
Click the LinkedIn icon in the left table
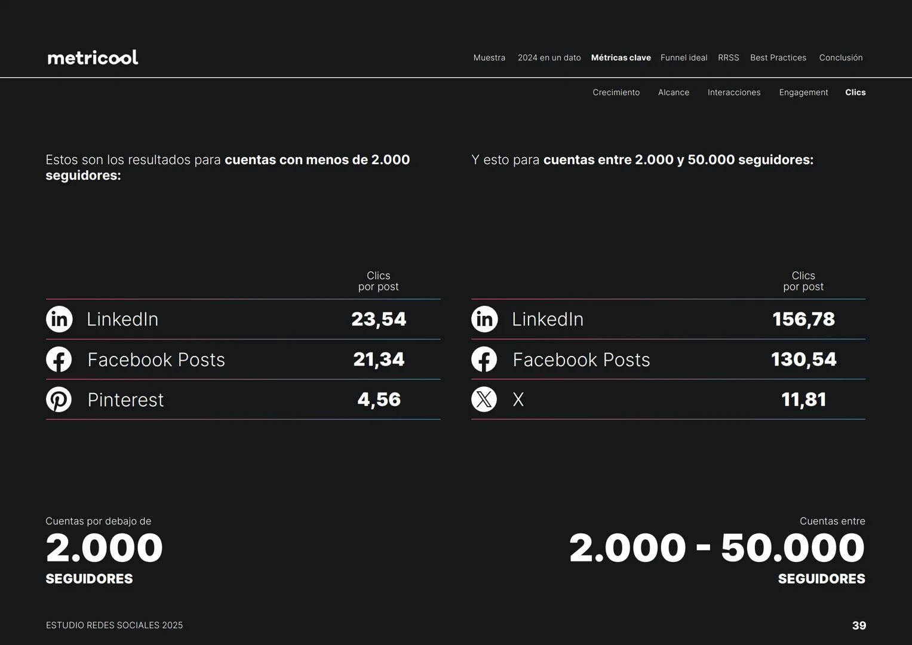click(59, 319)
